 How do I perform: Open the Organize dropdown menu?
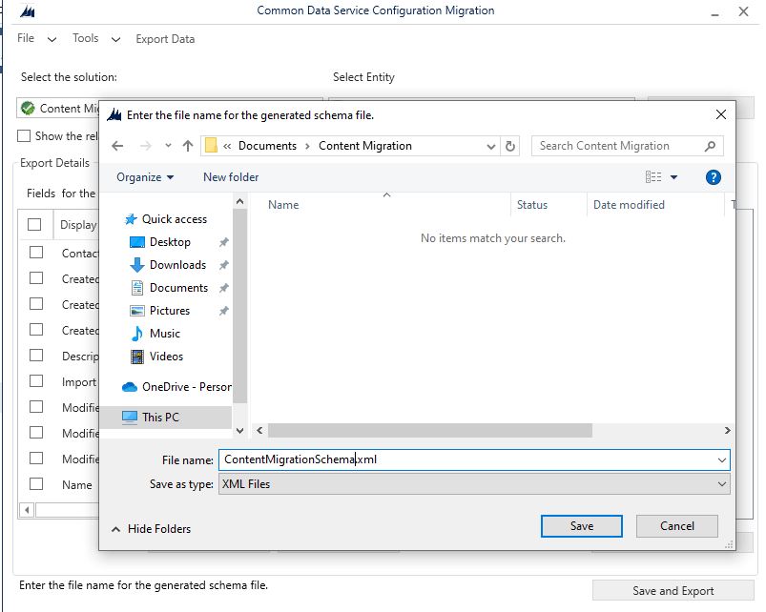[145, 177]
